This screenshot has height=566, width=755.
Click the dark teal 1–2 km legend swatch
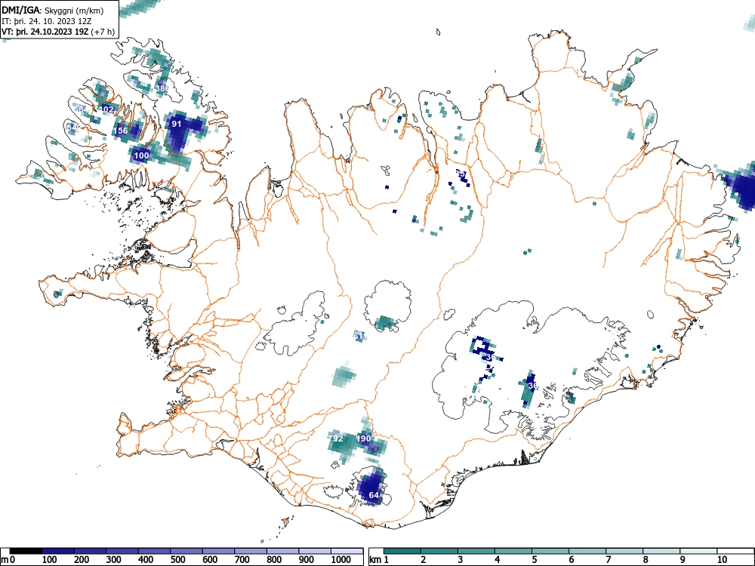402,551
